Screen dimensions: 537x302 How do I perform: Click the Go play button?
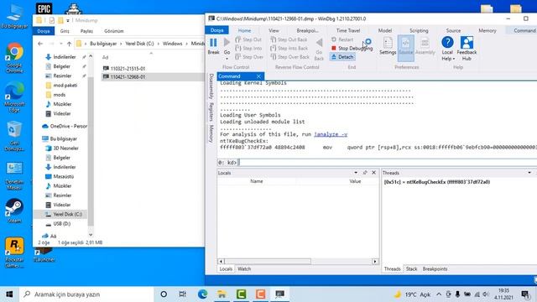[227, 46]
